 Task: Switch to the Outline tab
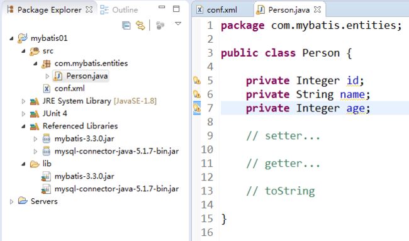(x=119, y=10)
